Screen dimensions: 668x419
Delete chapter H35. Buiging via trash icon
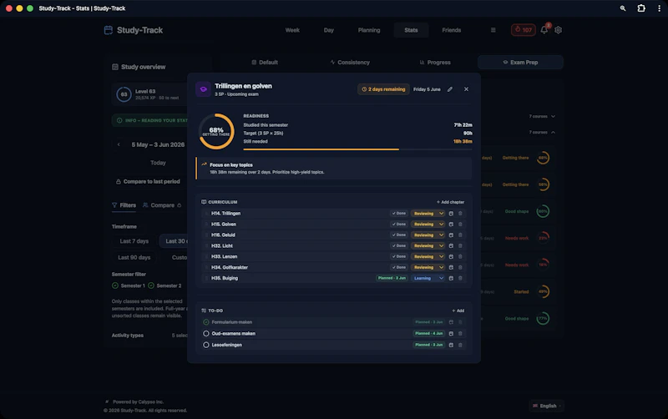(x=460, y=278)
